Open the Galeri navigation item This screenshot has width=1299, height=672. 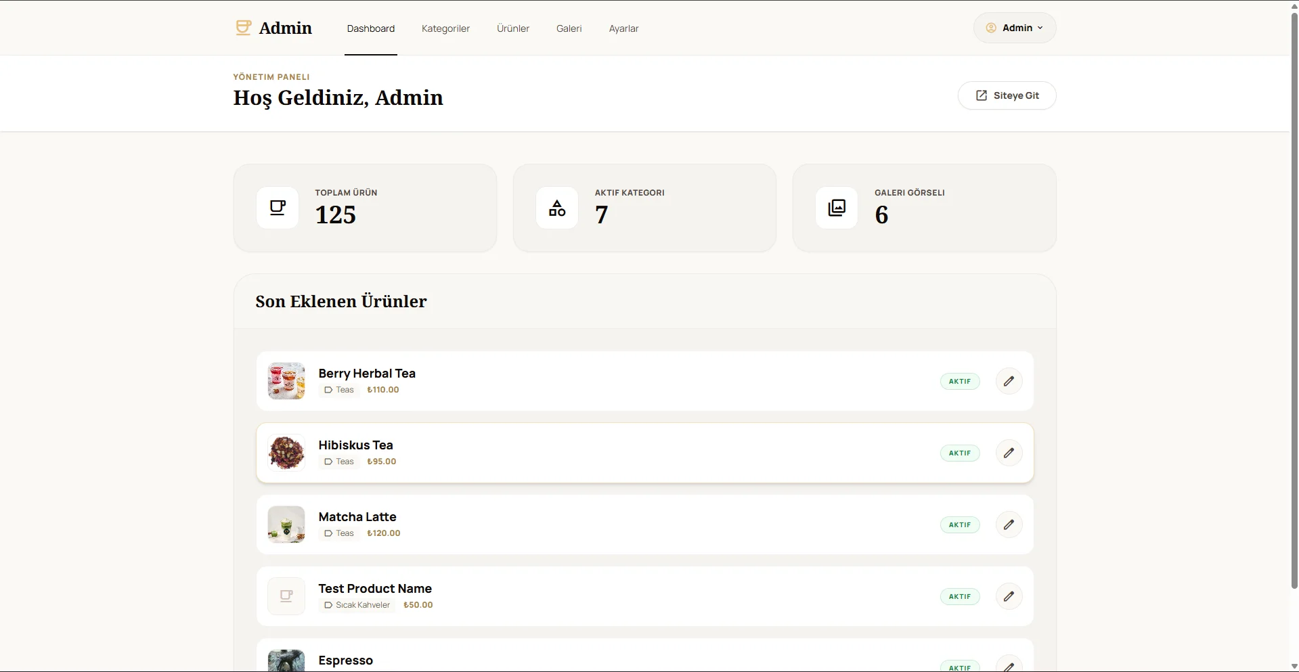pyautogui.click(x=569, y=28)
